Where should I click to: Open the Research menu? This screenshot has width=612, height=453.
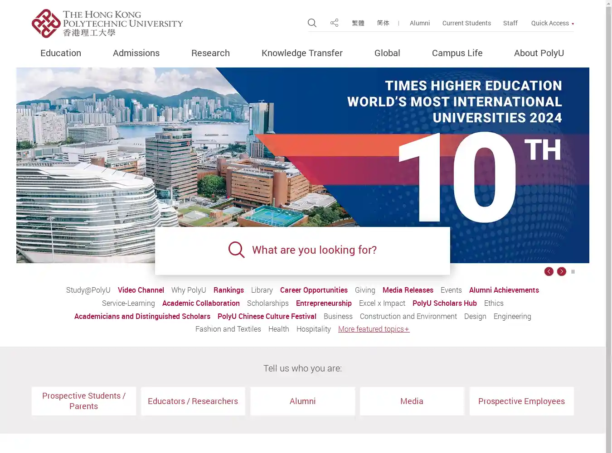(210, 53)
